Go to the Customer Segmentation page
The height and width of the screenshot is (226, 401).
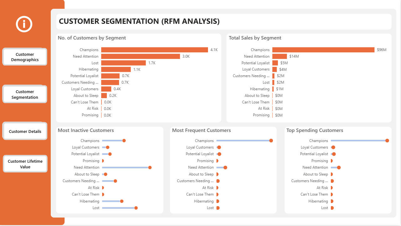[25, 94]
